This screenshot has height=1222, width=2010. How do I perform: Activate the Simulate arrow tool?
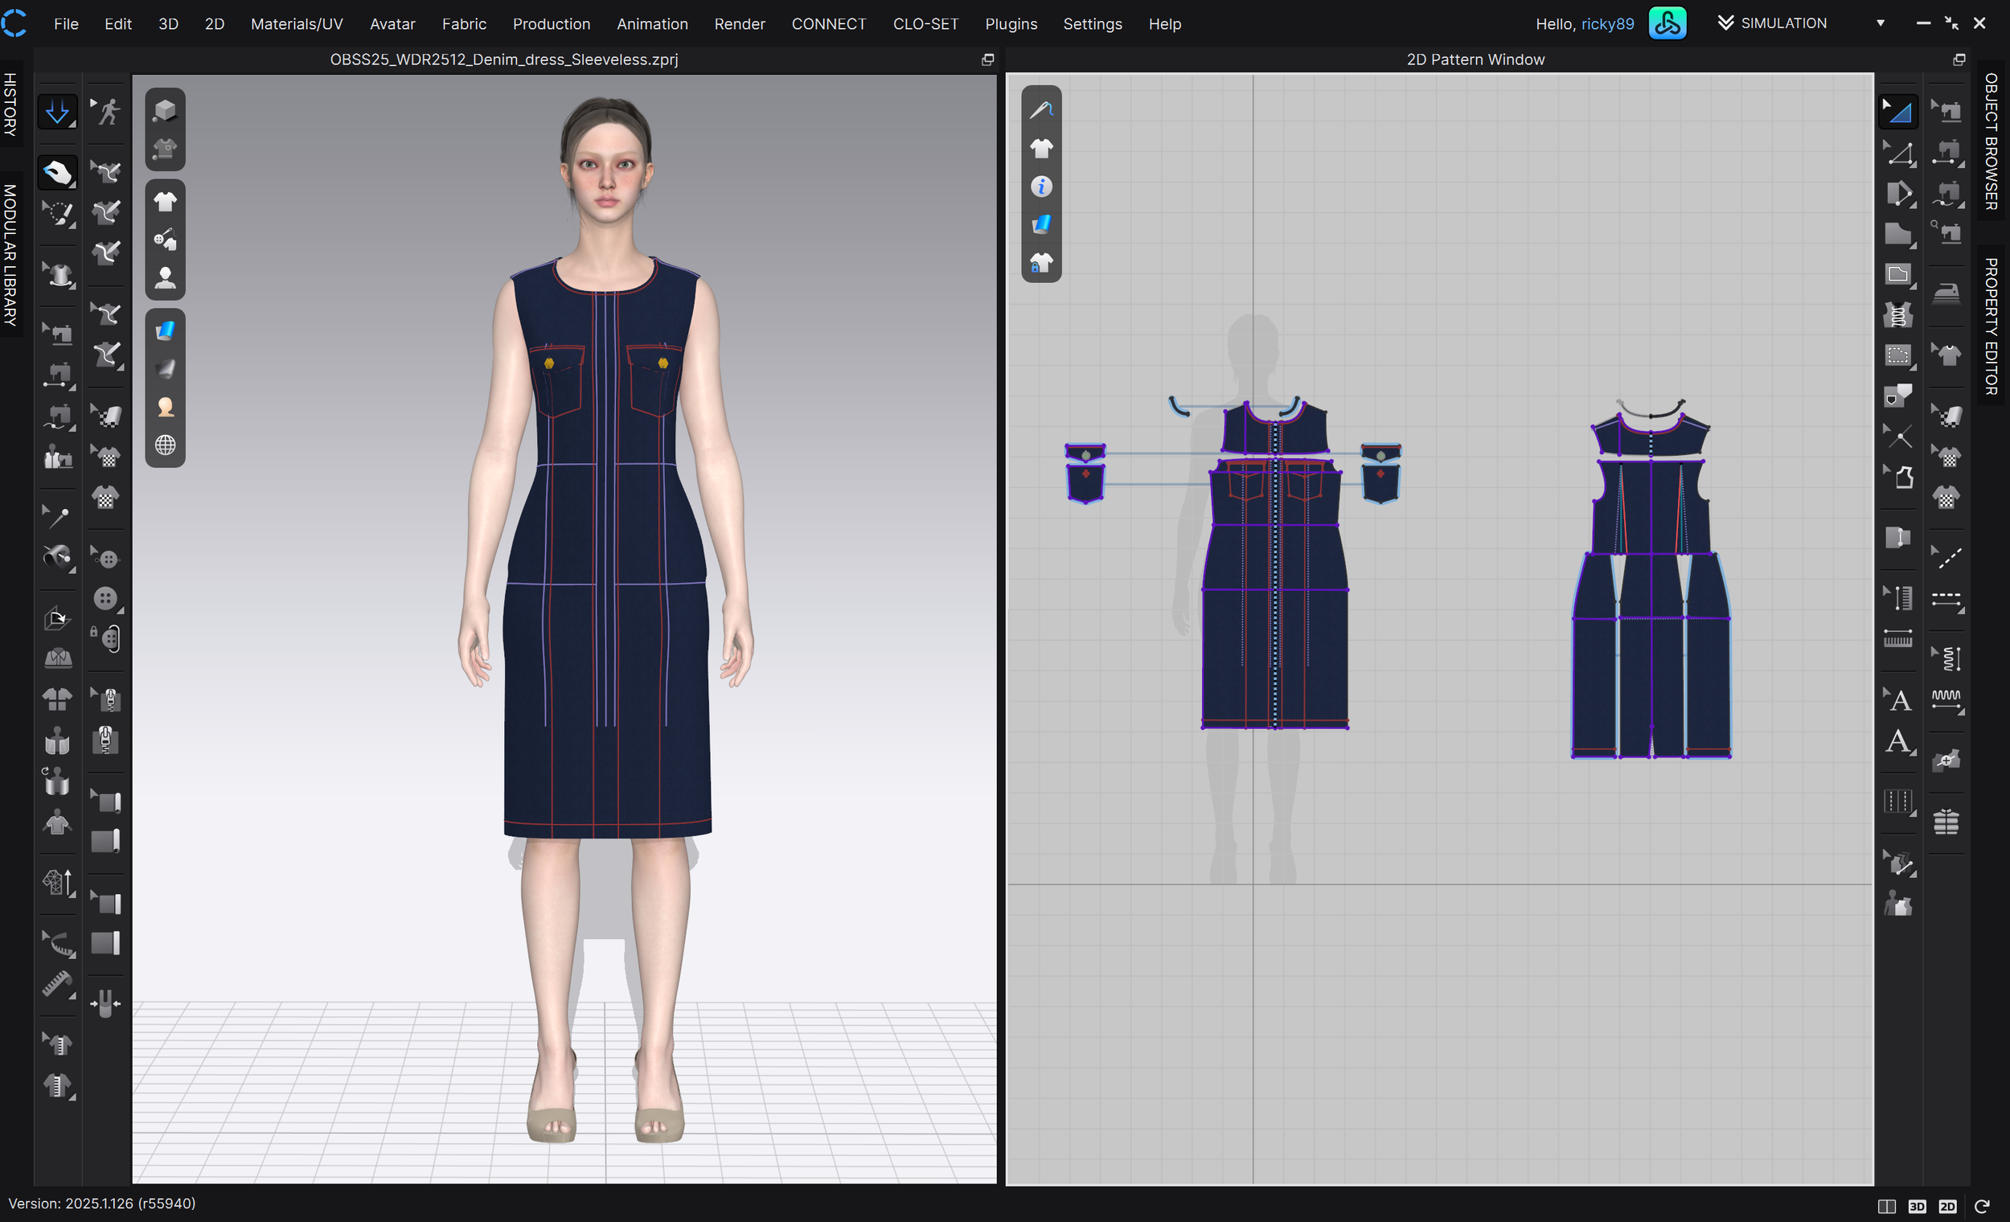[x=57, y=112]
